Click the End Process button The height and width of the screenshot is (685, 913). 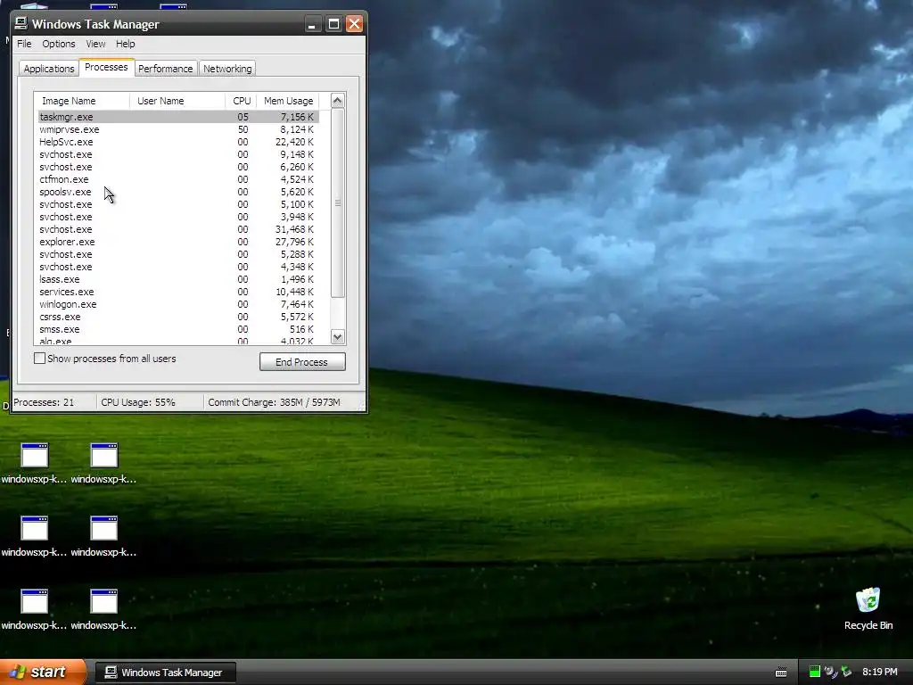click(x=302, y=362)
